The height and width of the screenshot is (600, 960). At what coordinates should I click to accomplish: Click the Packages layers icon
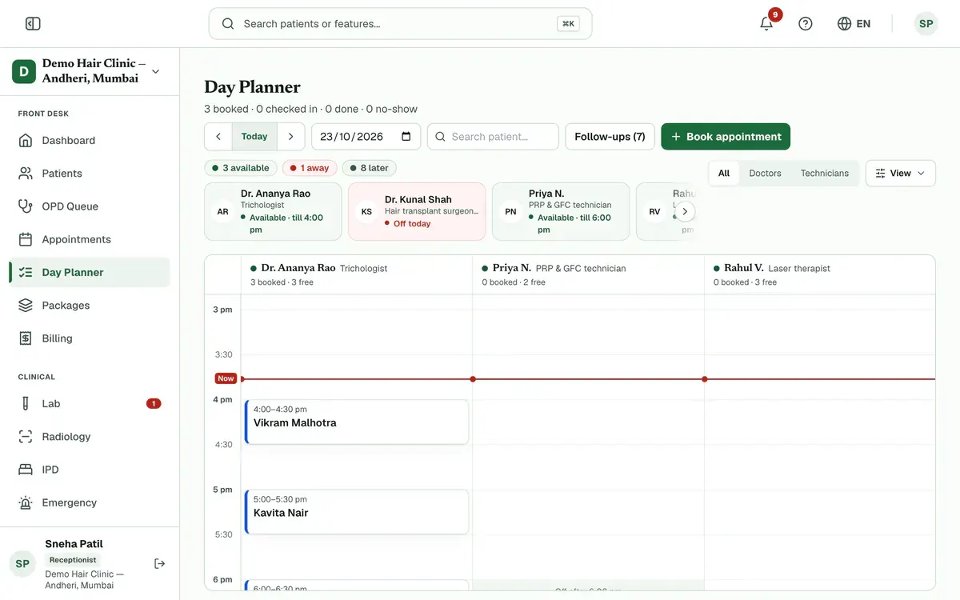(26, 306)
